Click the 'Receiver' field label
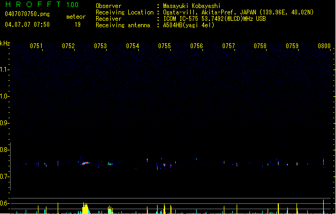Viewport: 336px width, 214px height. (x=108, y=19)
